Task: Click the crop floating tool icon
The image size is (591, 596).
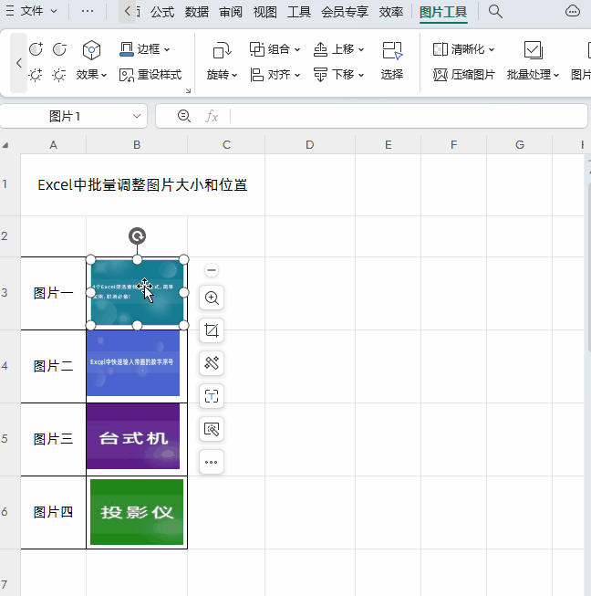Action: click(212, 330)
